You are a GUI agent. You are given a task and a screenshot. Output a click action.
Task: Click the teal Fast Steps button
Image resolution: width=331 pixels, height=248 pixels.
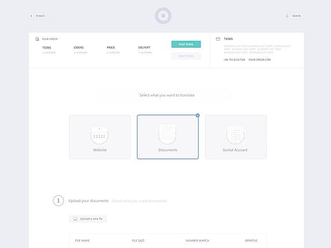point(186,45)
